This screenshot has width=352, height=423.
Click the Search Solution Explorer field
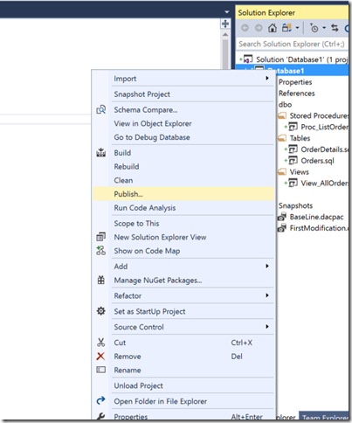(292, 44)
